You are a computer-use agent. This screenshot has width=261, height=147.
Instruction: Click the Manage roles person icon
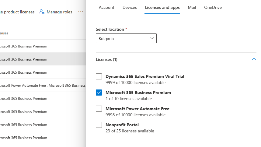(x=42, y=12)
